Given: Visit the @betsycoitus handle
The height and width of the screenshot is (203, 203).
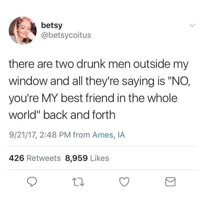Looking at the screenshot, I should [66, 35].
